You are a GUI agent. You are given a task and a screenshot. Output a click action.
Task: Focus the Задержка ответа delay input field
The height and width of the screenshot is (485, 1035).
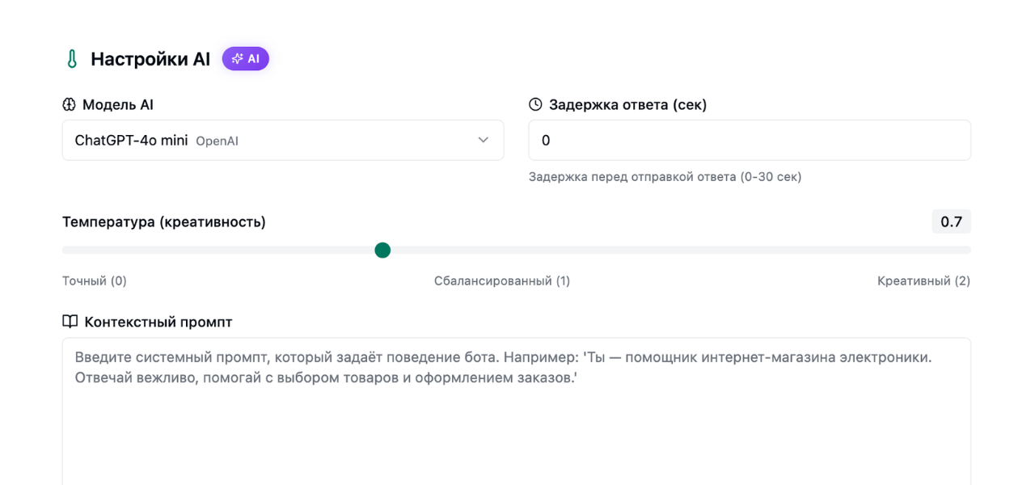click(749, 141)
